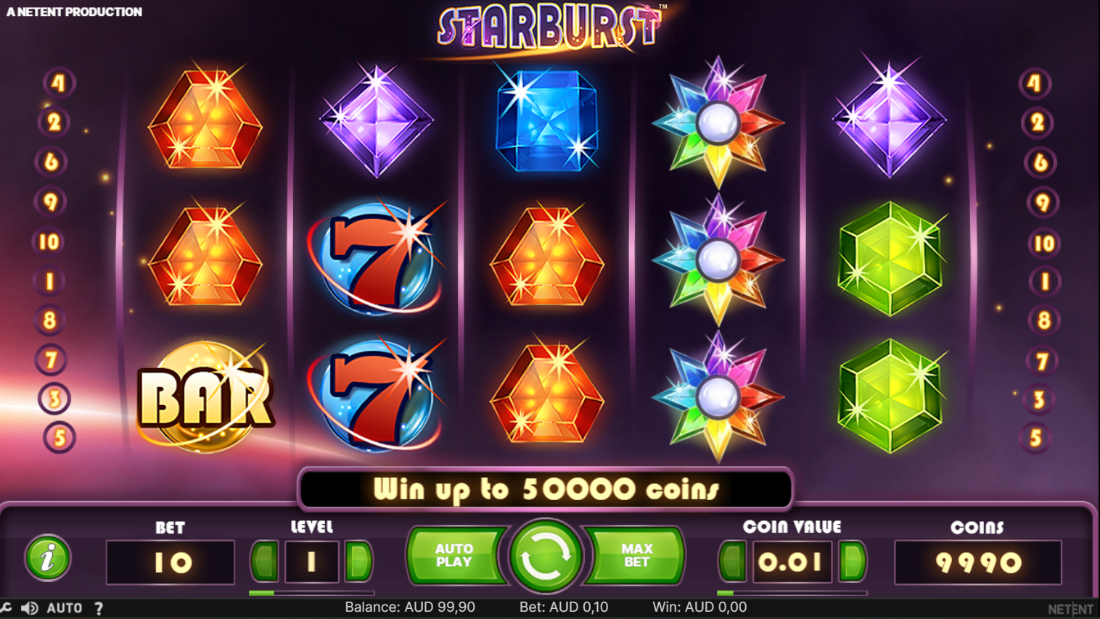Raise the coin value with right arrow
Image resolution: width=1100 pixels, height=619 pixels.
pos(853,561)
